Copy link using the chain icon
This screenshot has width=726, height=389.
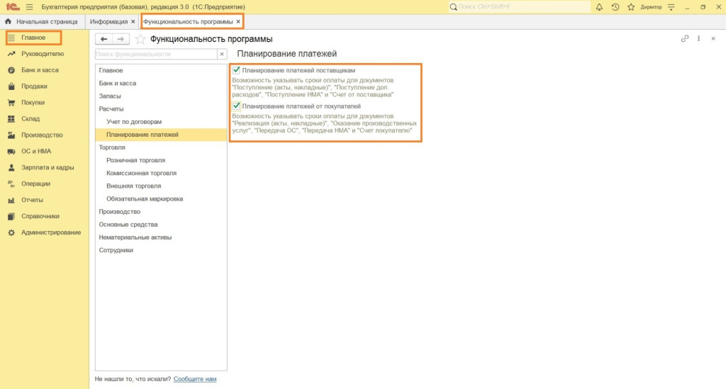coord(684,39)
